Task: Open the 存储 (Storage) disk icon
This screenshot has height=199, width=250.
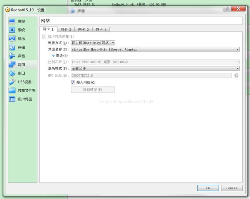Action: 12,47
